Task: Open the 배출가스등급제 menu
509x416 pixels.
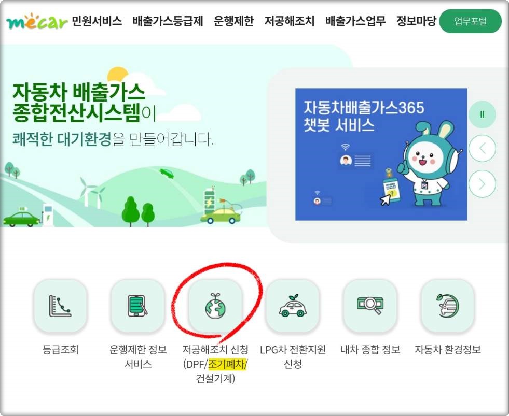Action: tap(168, 21)
